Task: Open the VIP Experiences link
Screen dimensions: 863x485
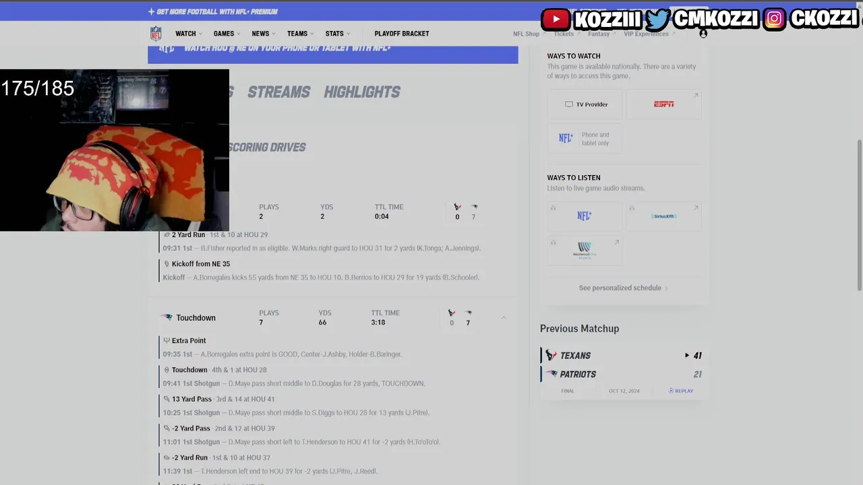Action: click(x=649, y=34)
